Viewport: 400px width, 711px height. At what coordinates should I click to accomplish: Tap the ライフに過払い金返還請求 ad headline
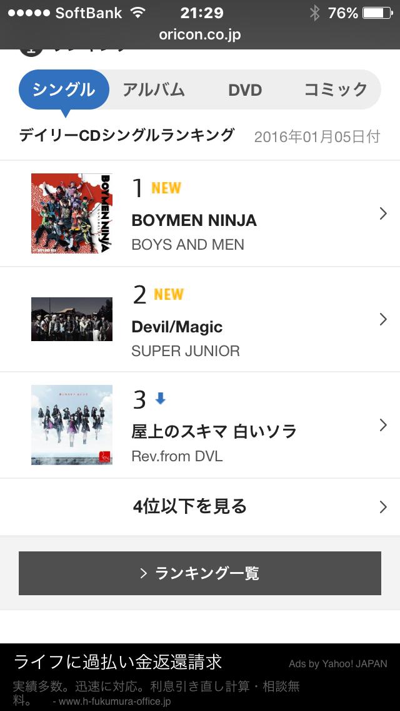(x=118, y=662)
